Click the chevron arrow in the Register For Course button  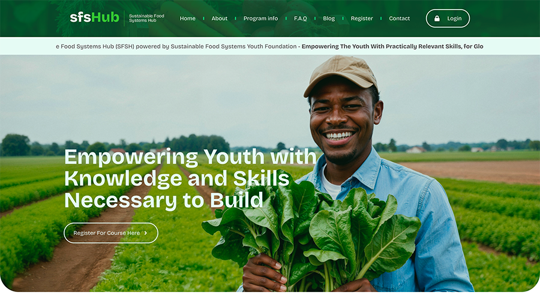[x=146, y=233]
